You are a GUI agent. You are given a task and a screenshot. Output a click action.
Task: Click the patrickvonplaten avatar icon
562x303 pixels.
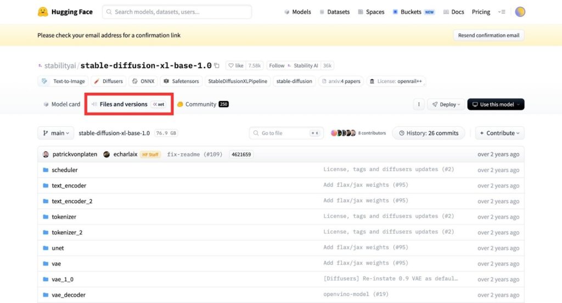[46, 155]
